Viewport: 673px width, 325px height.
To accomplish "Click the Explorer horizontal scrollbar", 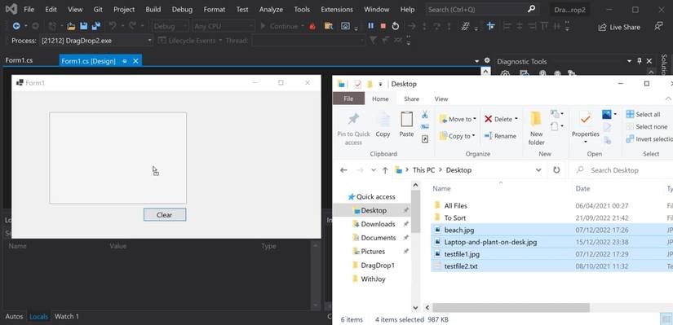I will 511,307.
